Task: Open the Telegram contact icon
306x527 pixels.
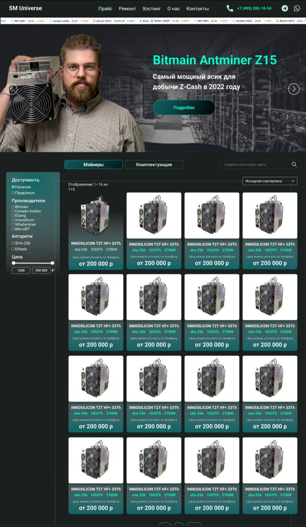Action: [285, 8]
